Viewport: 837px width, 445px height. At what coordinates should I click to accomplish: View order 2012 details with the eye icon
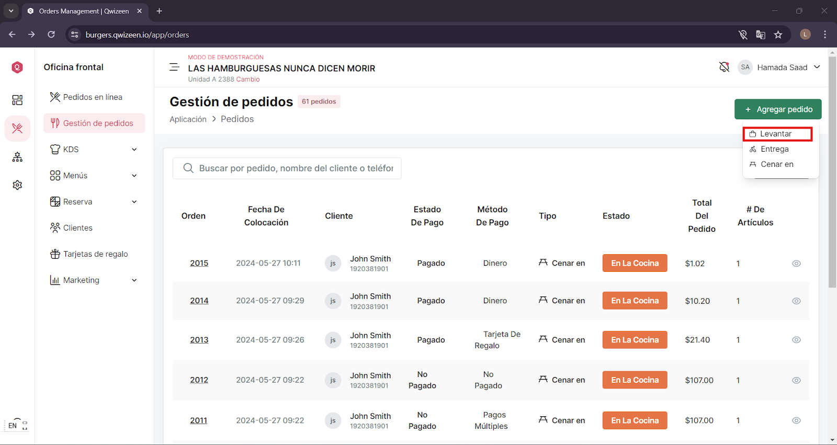[x=796, y=381]
